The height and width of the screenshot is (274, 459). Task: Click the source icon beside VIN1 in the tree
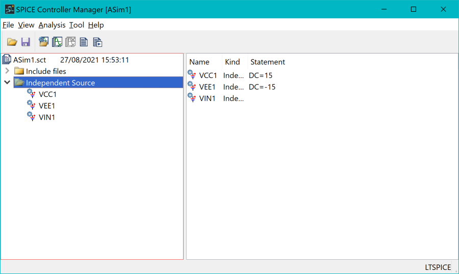[x=31, y=117]
